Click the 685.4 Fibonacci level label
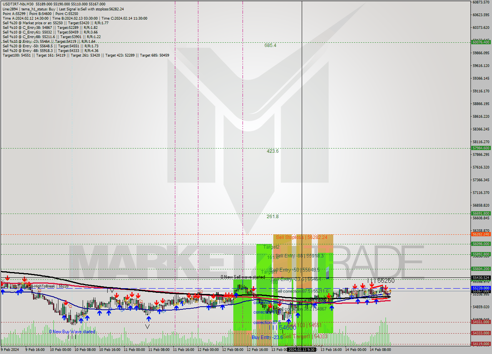492x354 pixels. pos(270,45)
